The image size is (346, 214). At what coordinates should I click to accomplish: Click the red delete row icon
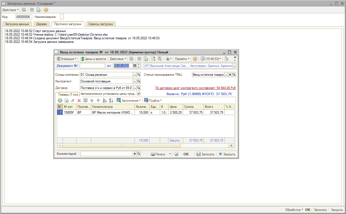79,101
